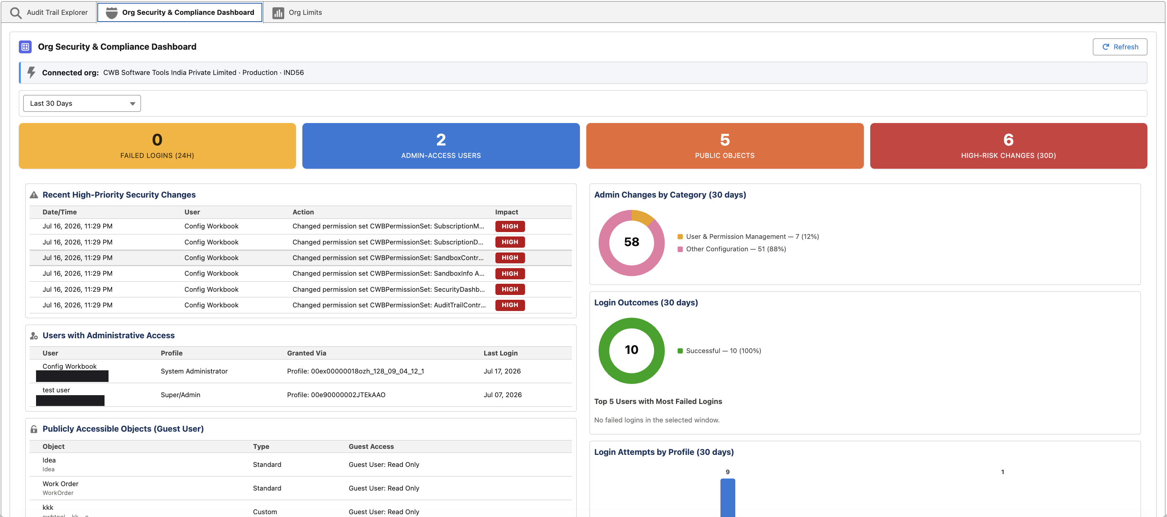Viewport: 1167px width, 517px height.
Task: Click the lightning bolt Connected org icon
Action: click(x=31, y=73)
